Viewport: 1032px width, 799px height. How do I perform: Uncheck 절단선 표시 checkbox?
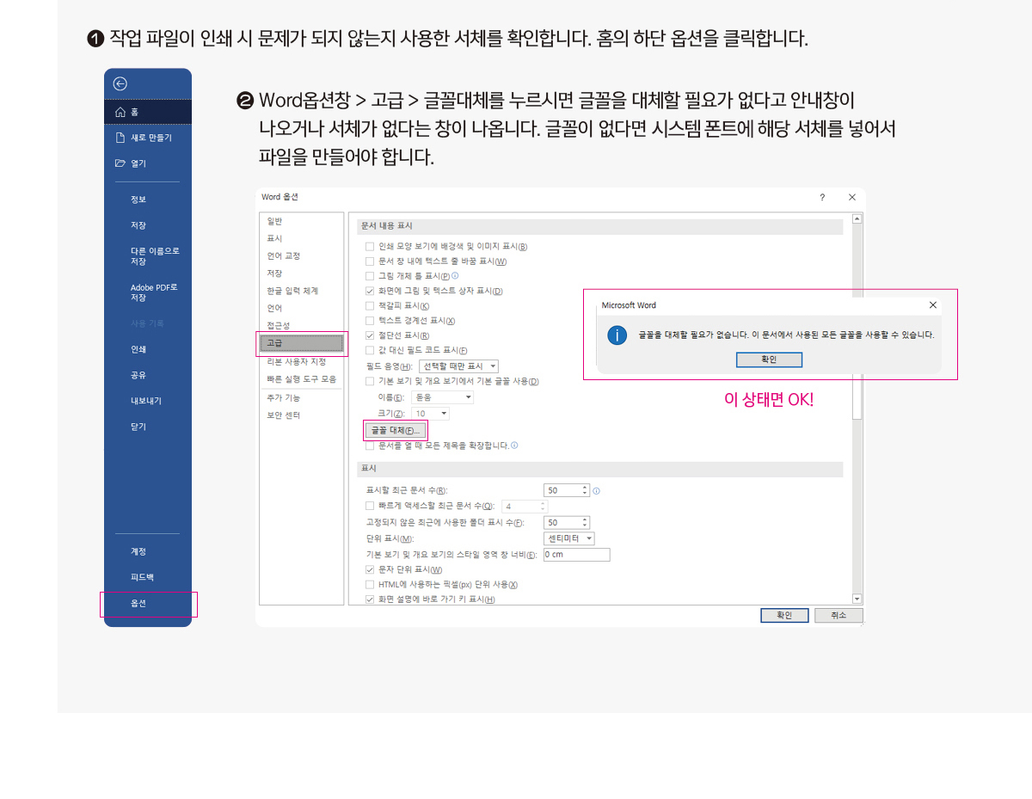(x=369, y=335)
